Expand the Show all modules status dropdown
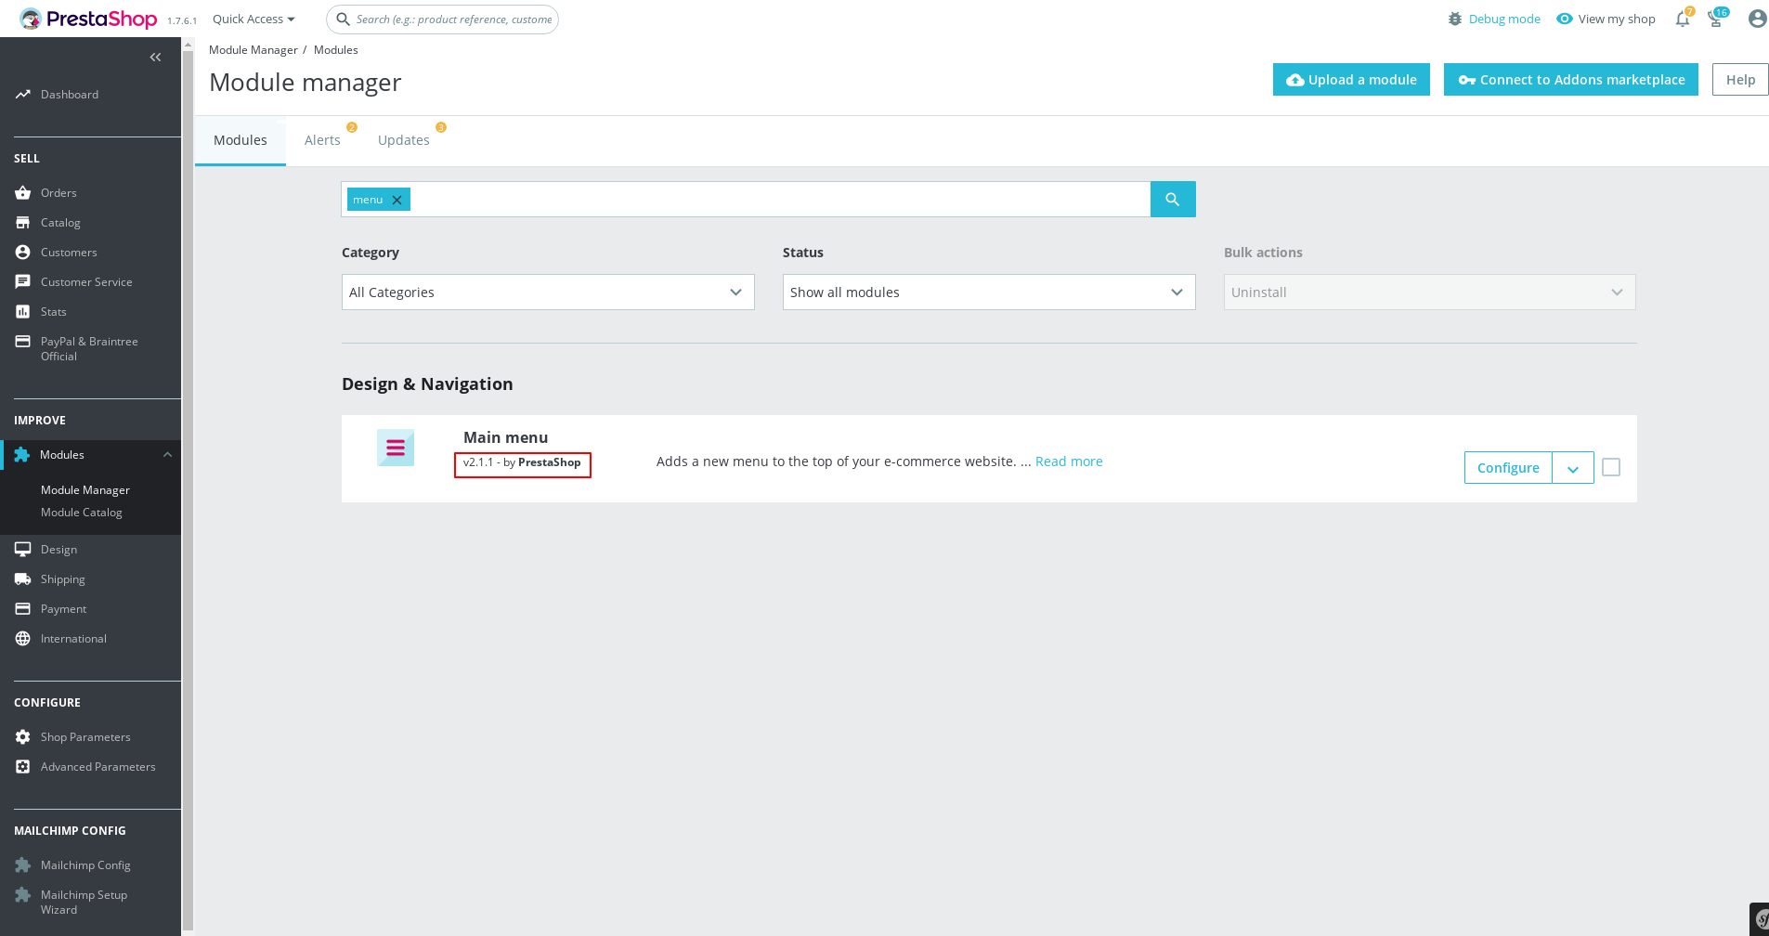The image size is (1769, 936). [x=988, y=292]
